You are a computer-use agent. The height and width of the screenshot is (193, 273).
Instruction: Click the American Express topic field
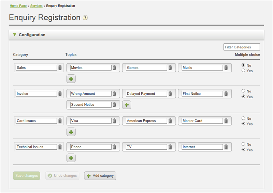(x=146, y=121)
